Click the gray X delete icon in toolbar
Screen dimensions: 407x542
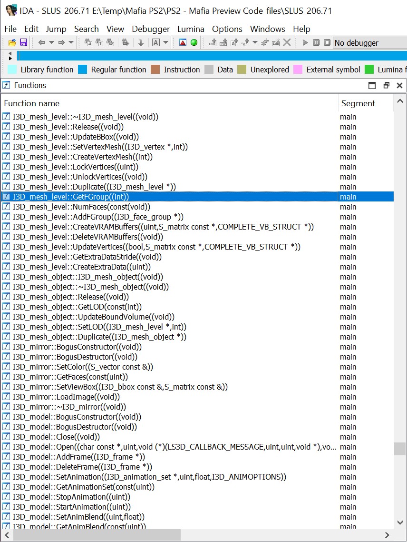287,43
